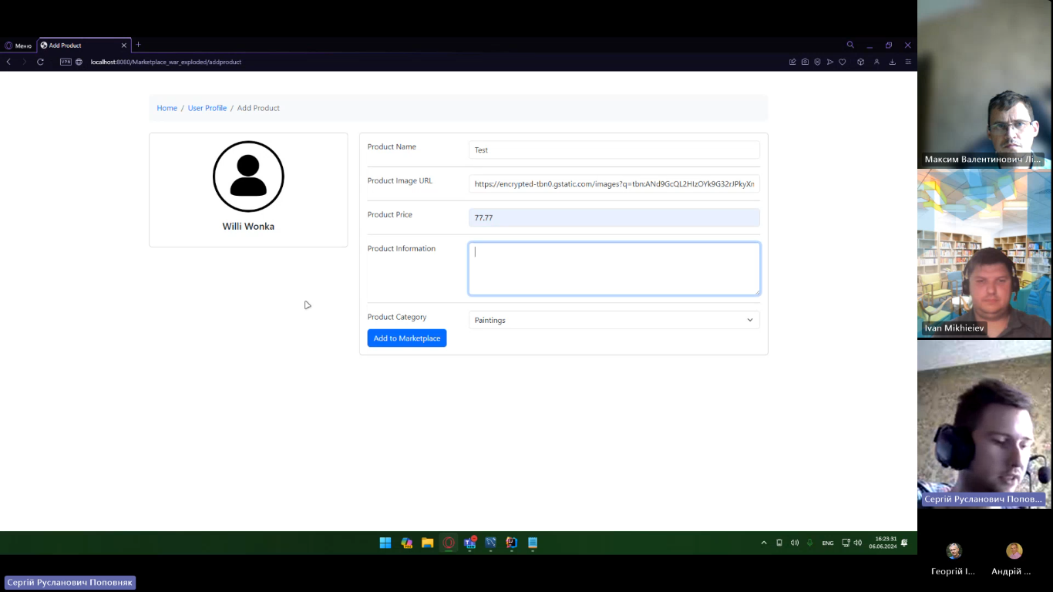Open IntelliJ IDEA from the taskbar
Image resolution: width=1053 pixels, height=592 pixels.
(x=511, y=543)
